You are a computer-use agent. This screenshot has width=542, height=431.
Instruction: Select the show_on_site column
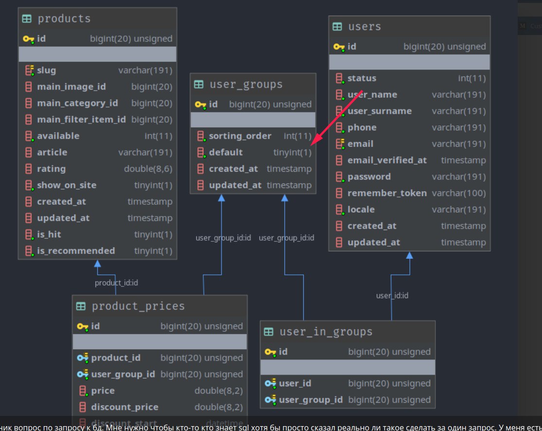tap(98, 185)
